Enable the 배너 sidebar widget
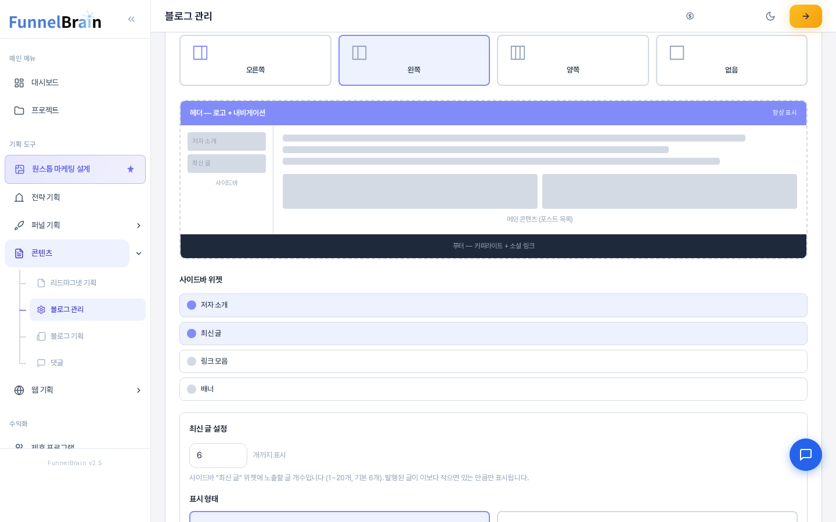Viewport: 836px width, 522px height. 493,389
